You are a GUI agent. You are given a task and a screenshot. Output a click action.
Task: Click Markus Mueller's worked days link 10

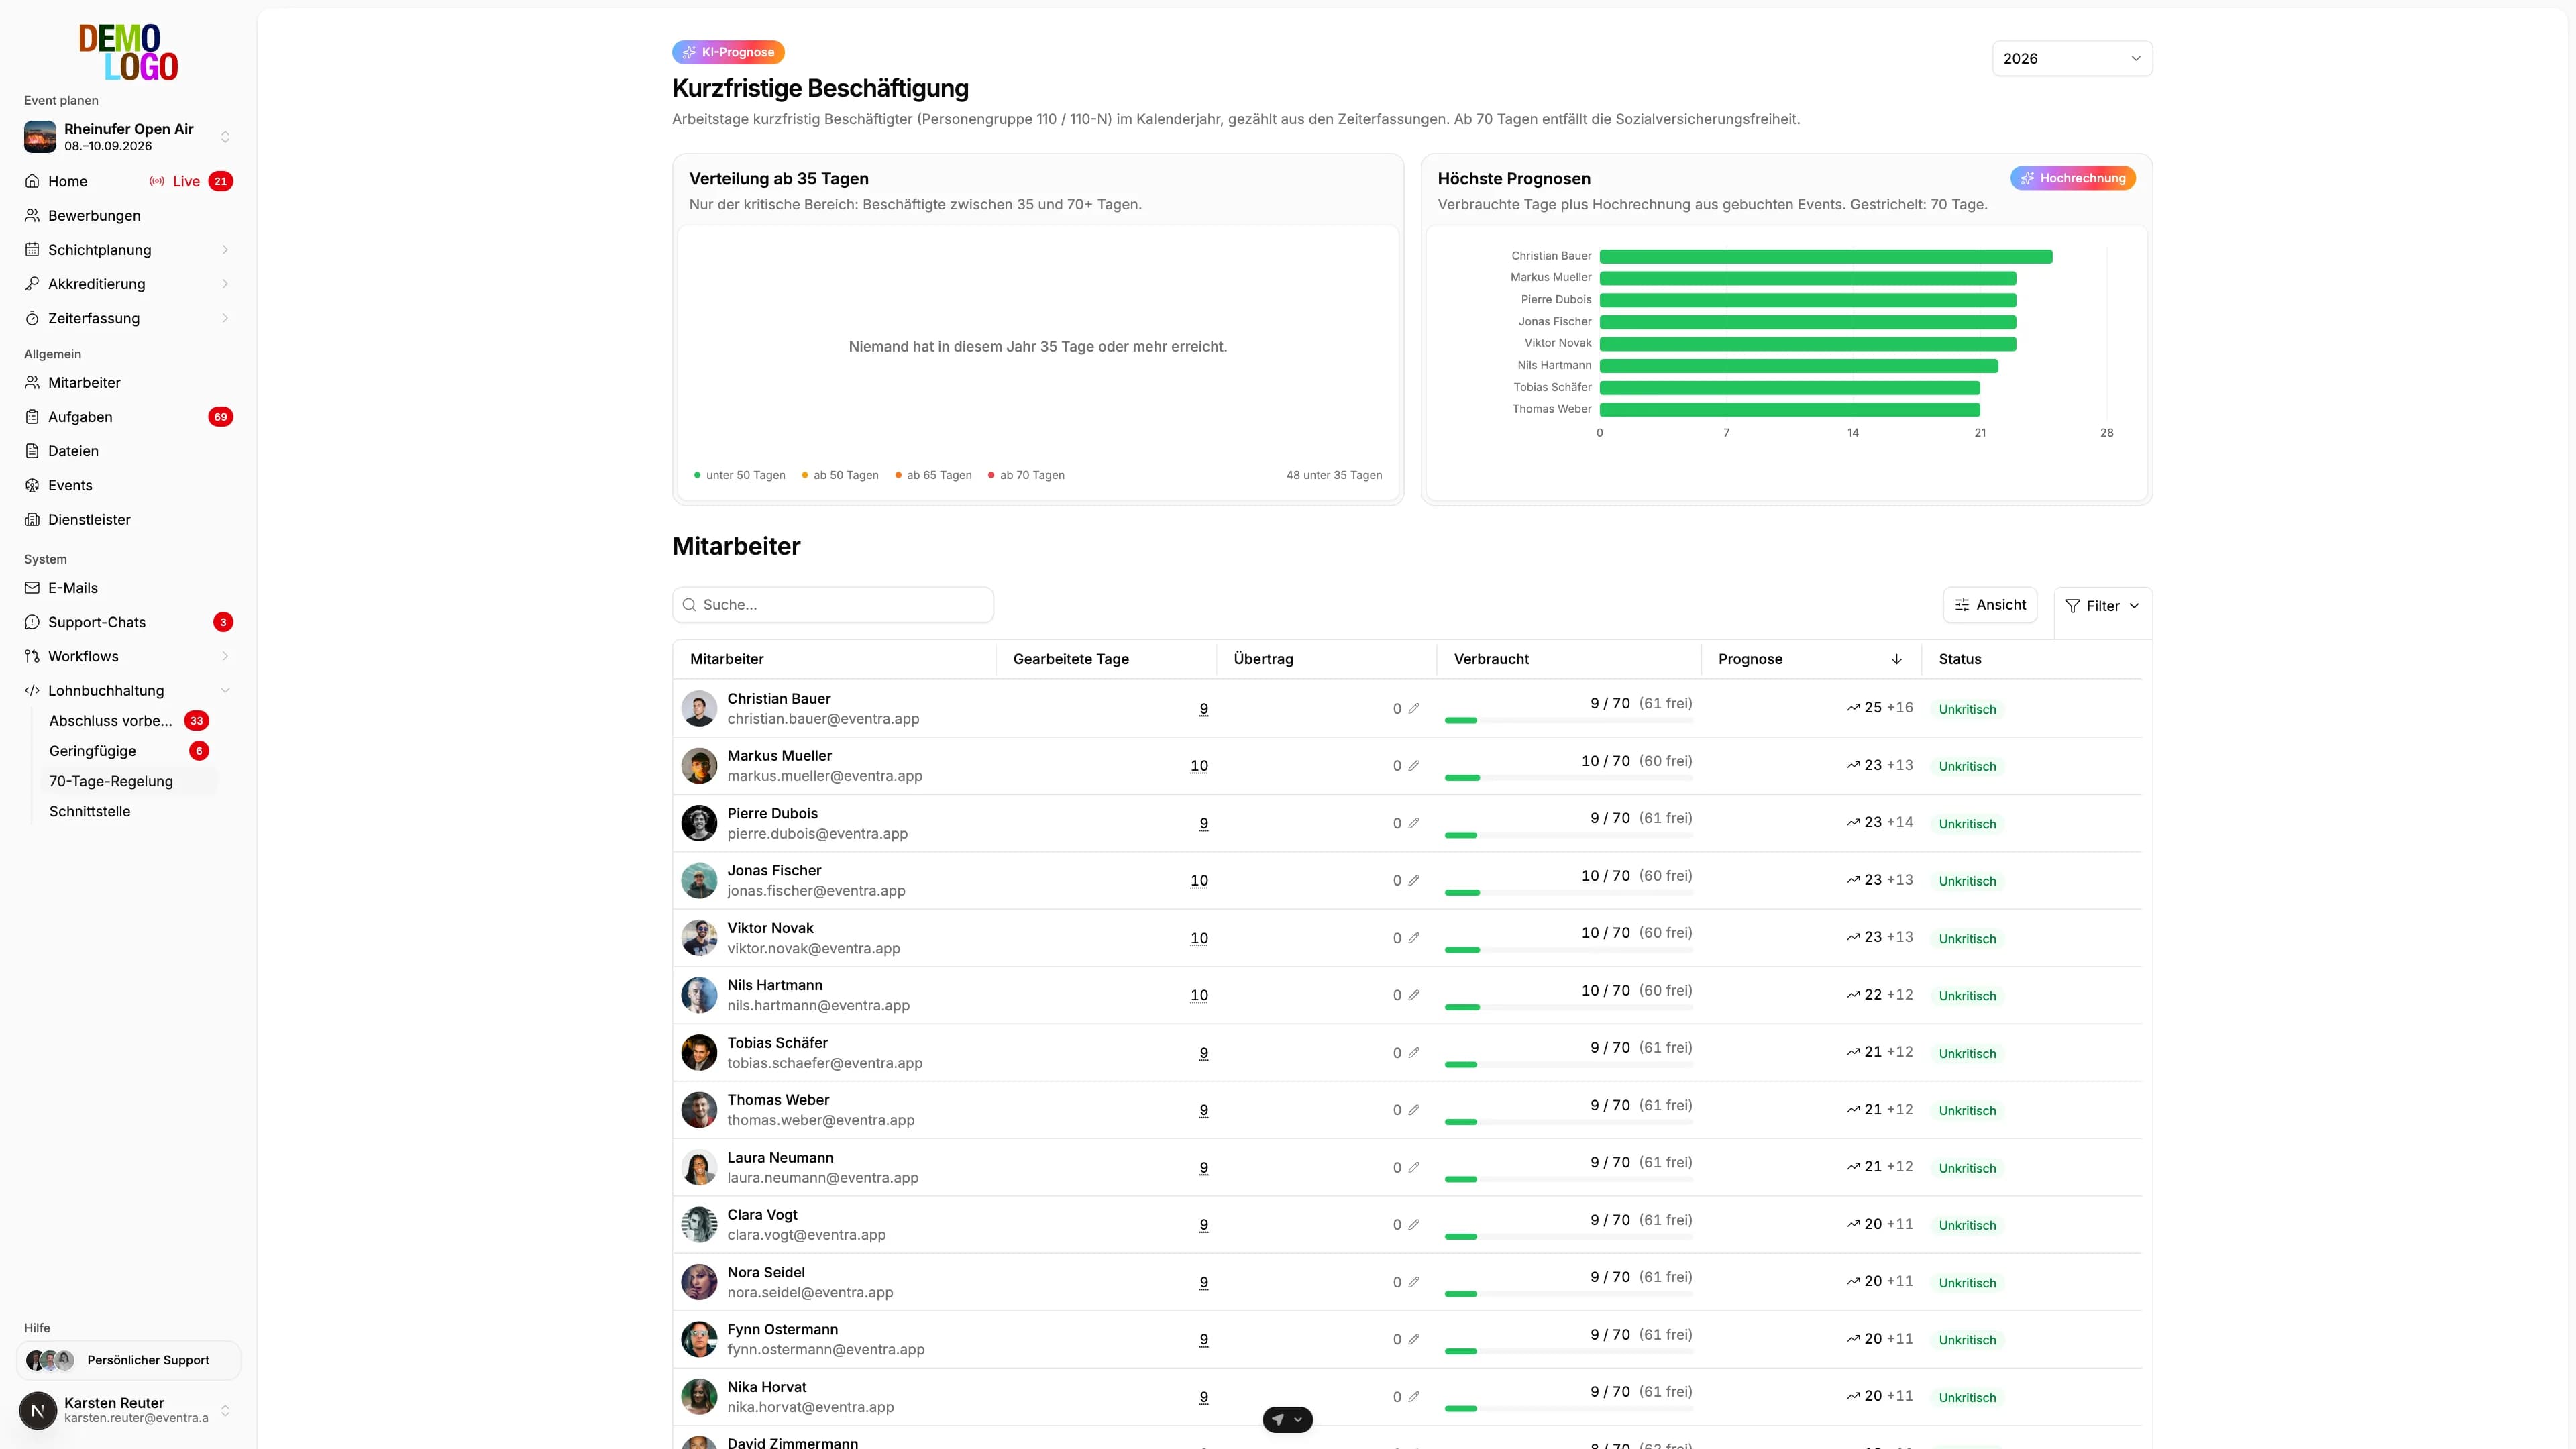coord(1199,766)
